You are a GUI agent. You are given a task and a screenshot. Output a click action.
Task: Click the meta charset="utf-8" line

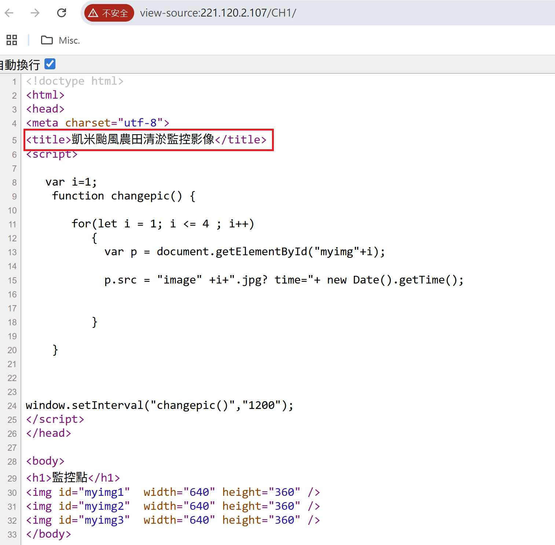point(98,123)
